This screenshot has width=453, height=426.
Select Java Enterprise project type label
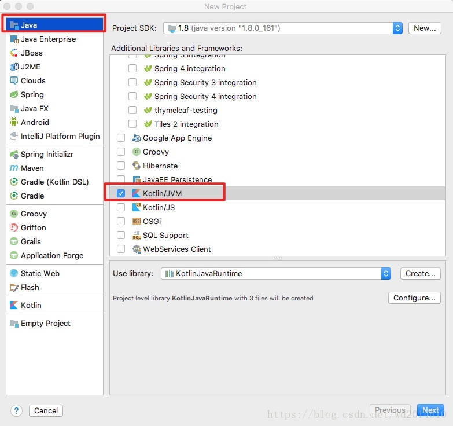click(48, 39)
